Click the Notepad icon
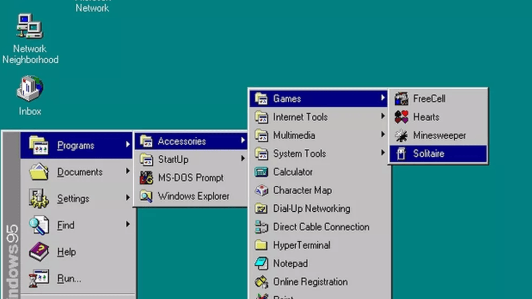The width and height of the screenshot is (532, 299). click(261, 264)
